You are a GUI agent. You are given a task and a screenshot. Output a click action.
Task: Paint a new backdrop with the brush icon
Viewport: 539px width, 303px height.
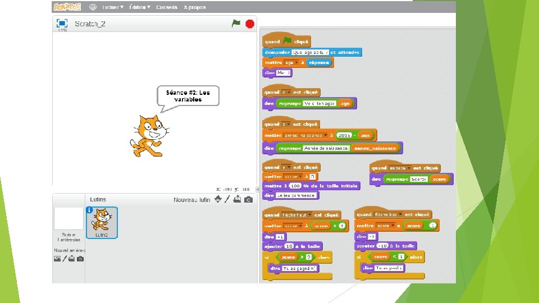pyautogui.click(x=64, y=259)
